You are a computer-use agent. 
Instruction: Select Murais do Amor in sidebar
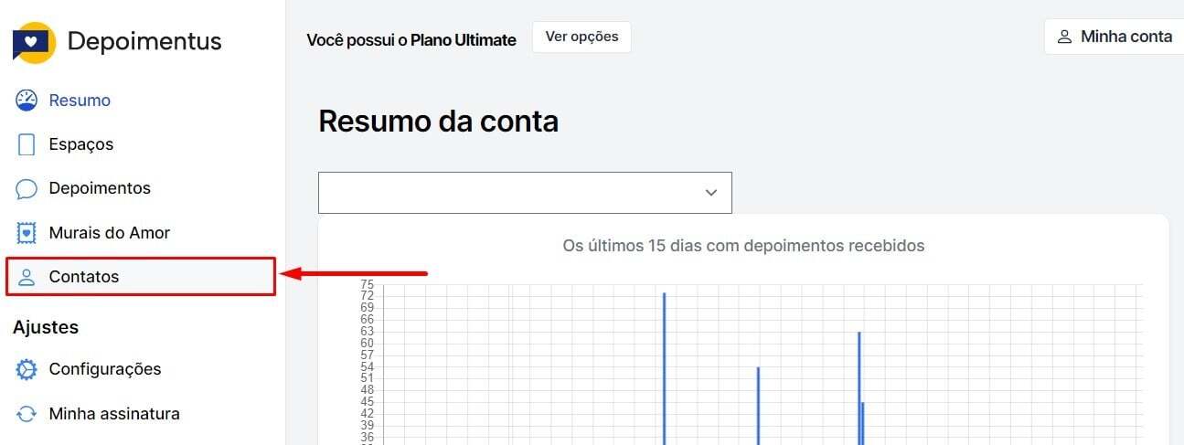click(110, 233)
